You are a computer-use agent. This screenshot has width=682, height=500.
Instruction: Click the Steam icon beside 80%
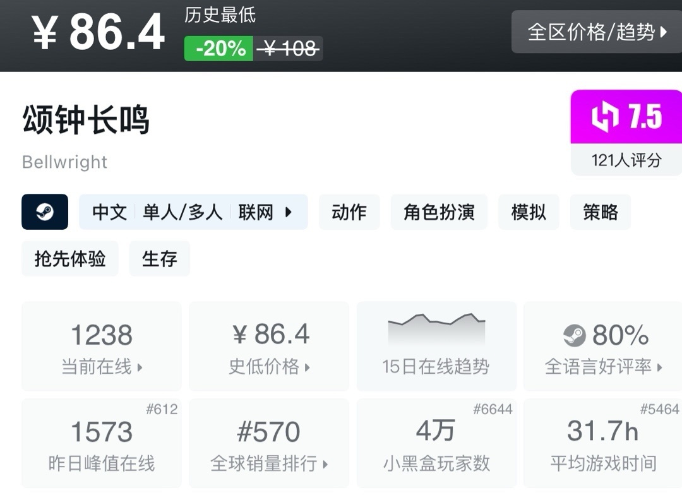pos(575,335)
